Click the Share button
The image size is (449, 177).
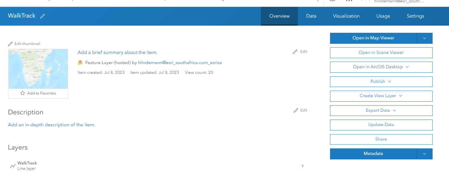click(x=381, y=139)
